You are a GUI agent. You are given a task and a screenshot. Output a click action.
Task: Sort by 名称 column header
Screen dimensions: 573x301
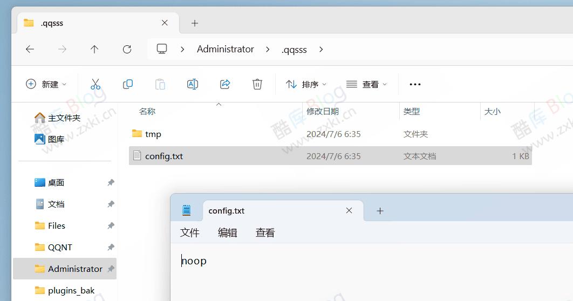click(x=147, y=112)
